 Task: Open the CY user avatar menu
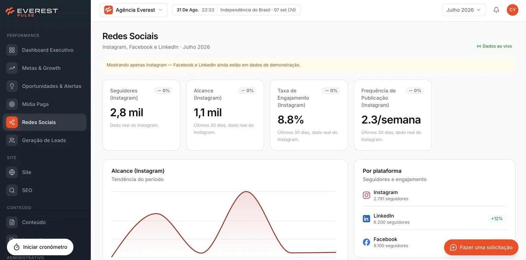pos(513,10)
